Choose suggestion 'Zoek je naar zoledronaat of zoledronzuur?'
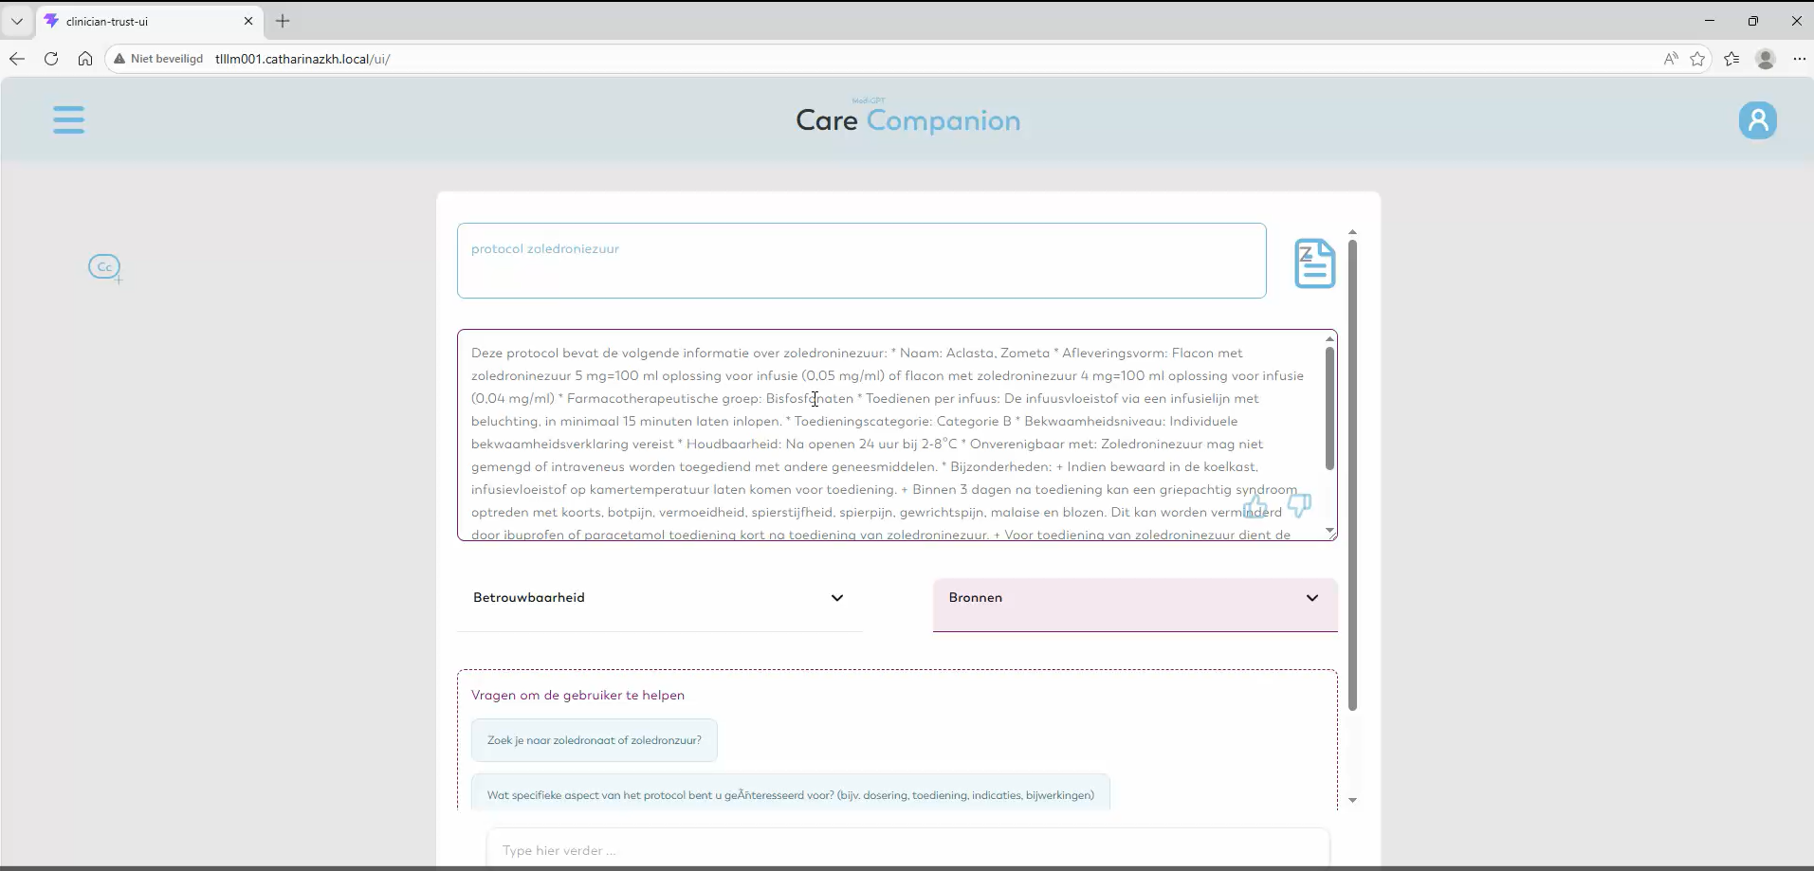 tap(595, 740)
